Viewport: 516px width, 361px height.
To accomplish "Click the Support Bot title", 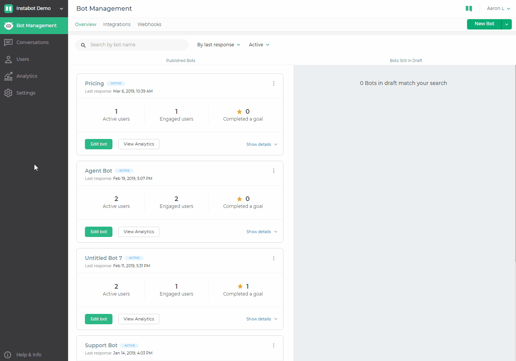I will [101, 345].
